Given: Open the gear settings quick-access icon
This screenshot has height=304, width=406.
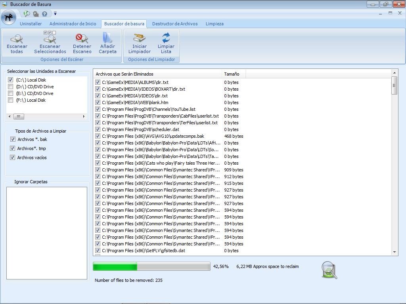Looking at the screenshot, I should coord(35,14).
